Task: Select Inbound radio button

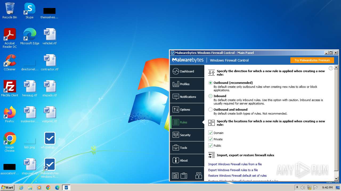Action: click(210, 96)
